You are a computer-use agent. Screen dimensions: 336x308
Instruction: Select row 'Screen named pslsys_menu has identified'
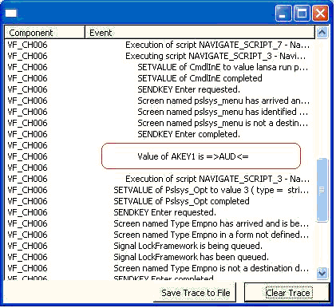pyautogui.click(x=160, y=112)
